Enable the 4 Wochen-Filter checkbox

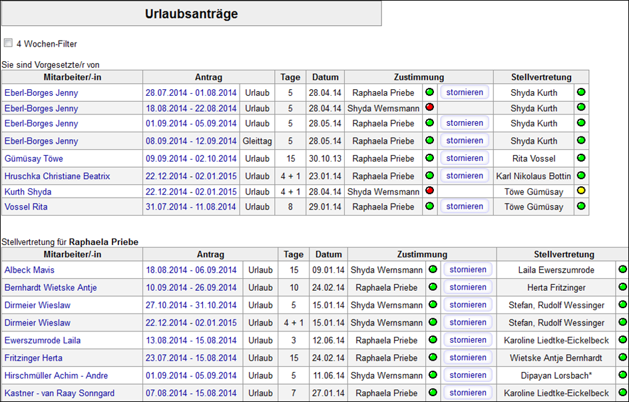point(8,43)
